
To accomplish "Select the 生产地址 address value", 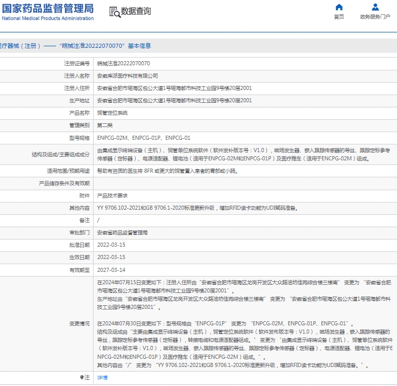I will pos(174,100).
